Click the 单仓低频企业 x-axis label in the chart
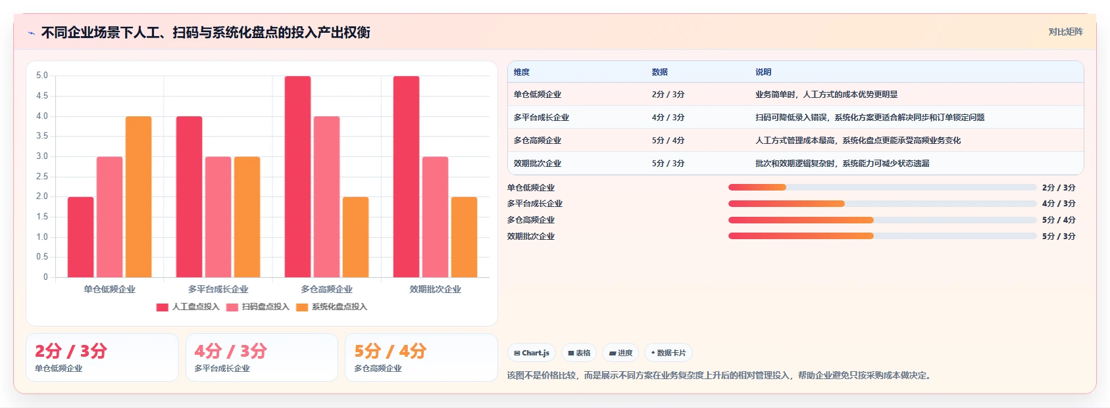 (110, 289)
